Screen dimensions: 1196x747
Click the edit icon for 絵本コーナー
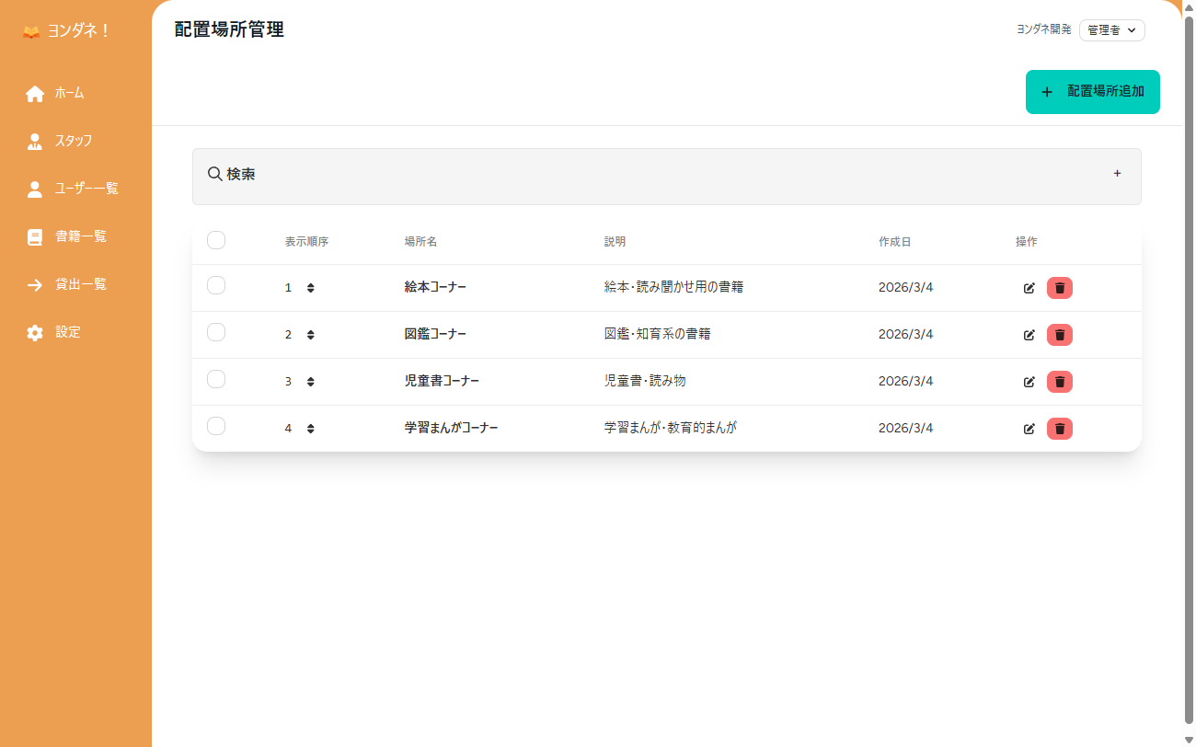pyautogui.click(x=1029, y=287)
